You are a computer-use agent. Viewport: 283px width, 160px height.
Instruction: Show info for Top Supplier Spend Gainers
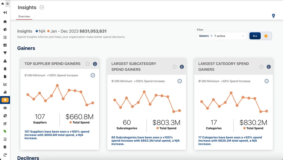click(95, 64)
